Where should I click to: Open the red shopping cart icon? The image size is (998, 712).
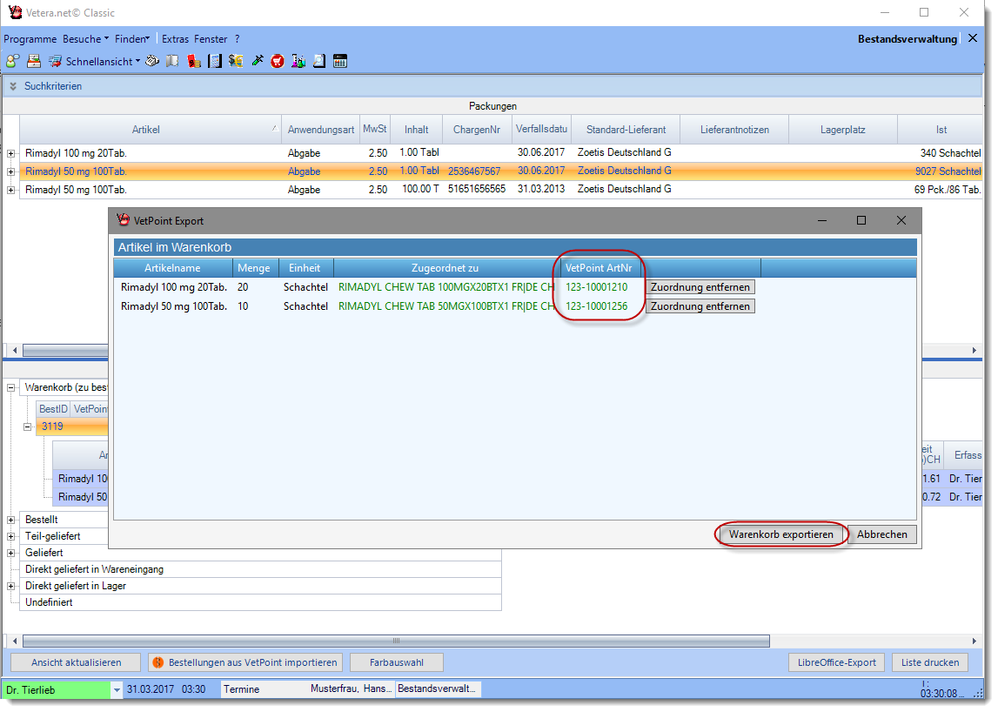point(278,62)
